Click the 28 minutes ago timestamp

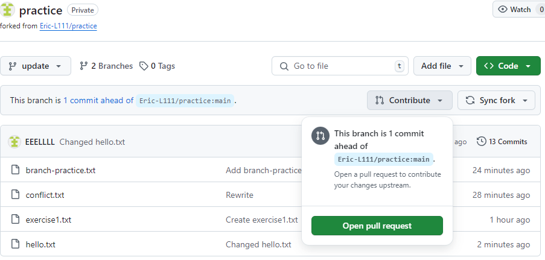[501, 195]
